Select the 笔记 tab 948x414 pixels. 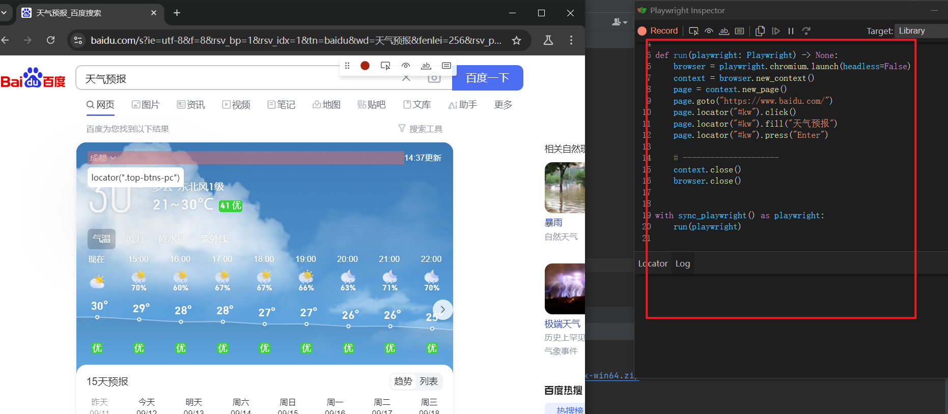(282, 105)
